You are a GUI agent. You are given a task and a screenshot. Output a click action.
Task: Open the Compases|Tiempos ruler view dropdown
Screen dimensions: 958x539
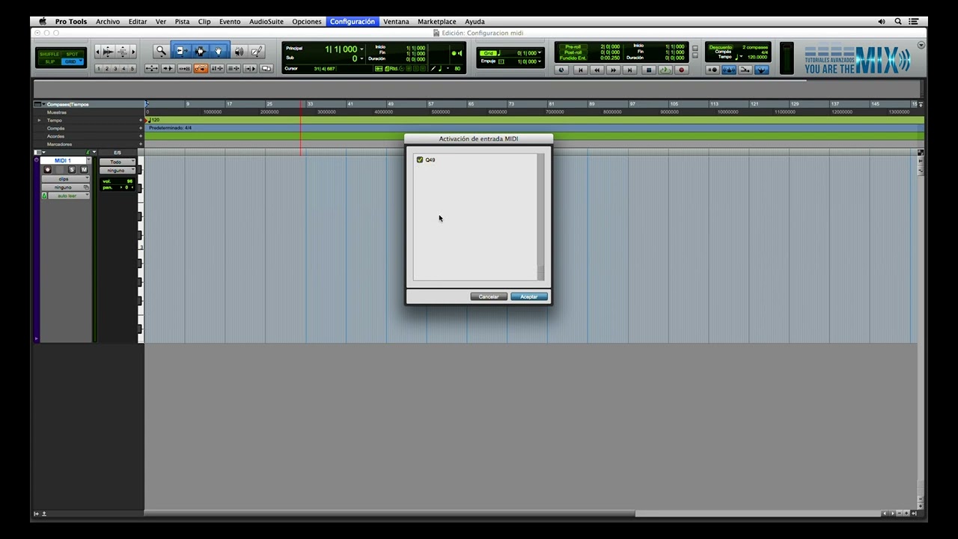coord(43,104)
